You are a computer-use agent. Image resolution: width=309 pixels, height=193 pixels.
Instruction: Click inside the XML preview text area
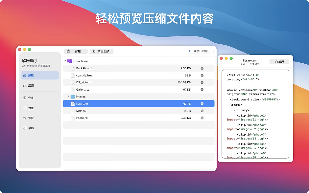tap(255, 114)
